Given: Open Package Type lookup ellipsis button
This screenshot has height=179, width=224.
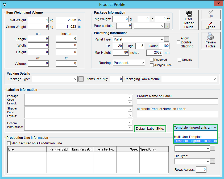Looking at the screenshot, I should pos(81,79).
